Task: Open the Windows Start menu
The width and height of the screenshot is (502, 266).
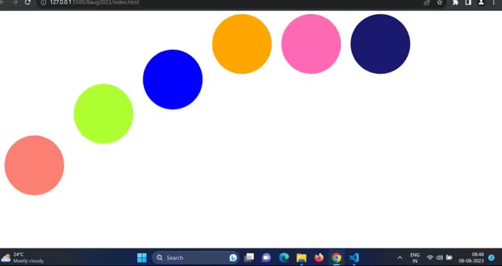Action: click(x=142, y=258)
